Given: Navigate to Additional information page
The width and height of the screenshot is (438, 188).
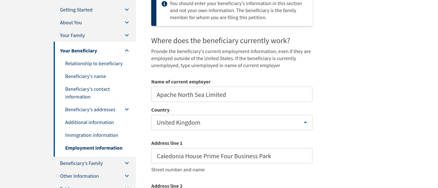Looking at the screenshot, I should (x=89, y=122).
